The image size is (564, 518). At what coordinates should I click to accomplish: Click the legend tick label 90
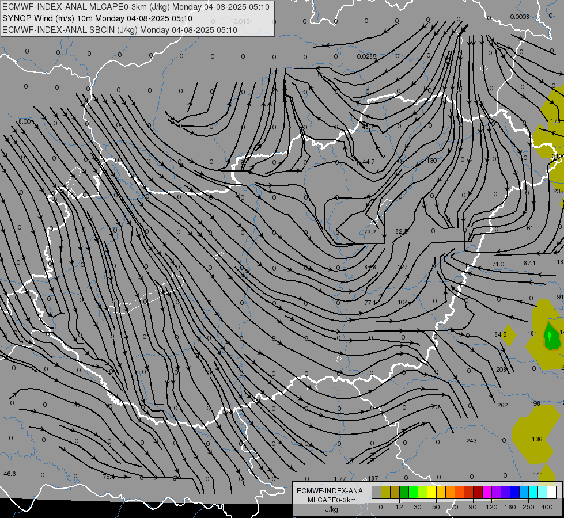[x=472, y=507]
